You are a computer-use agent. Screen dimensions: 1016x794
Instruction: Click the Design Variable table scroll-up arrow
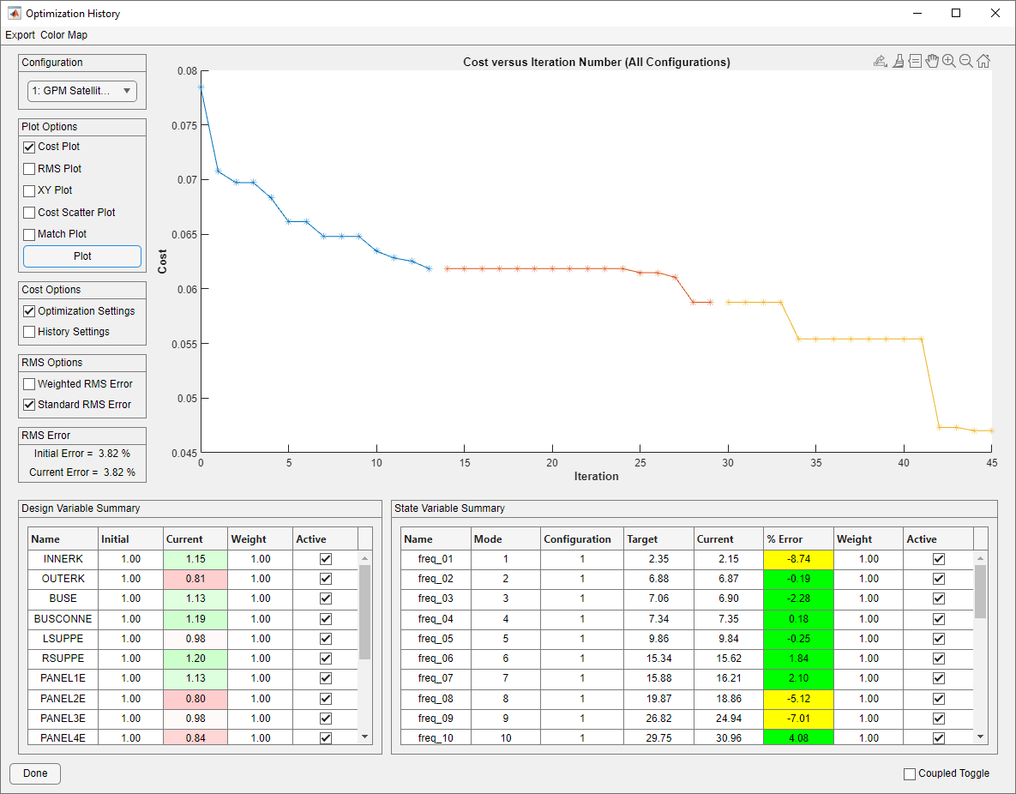click(x=364, y=558)
